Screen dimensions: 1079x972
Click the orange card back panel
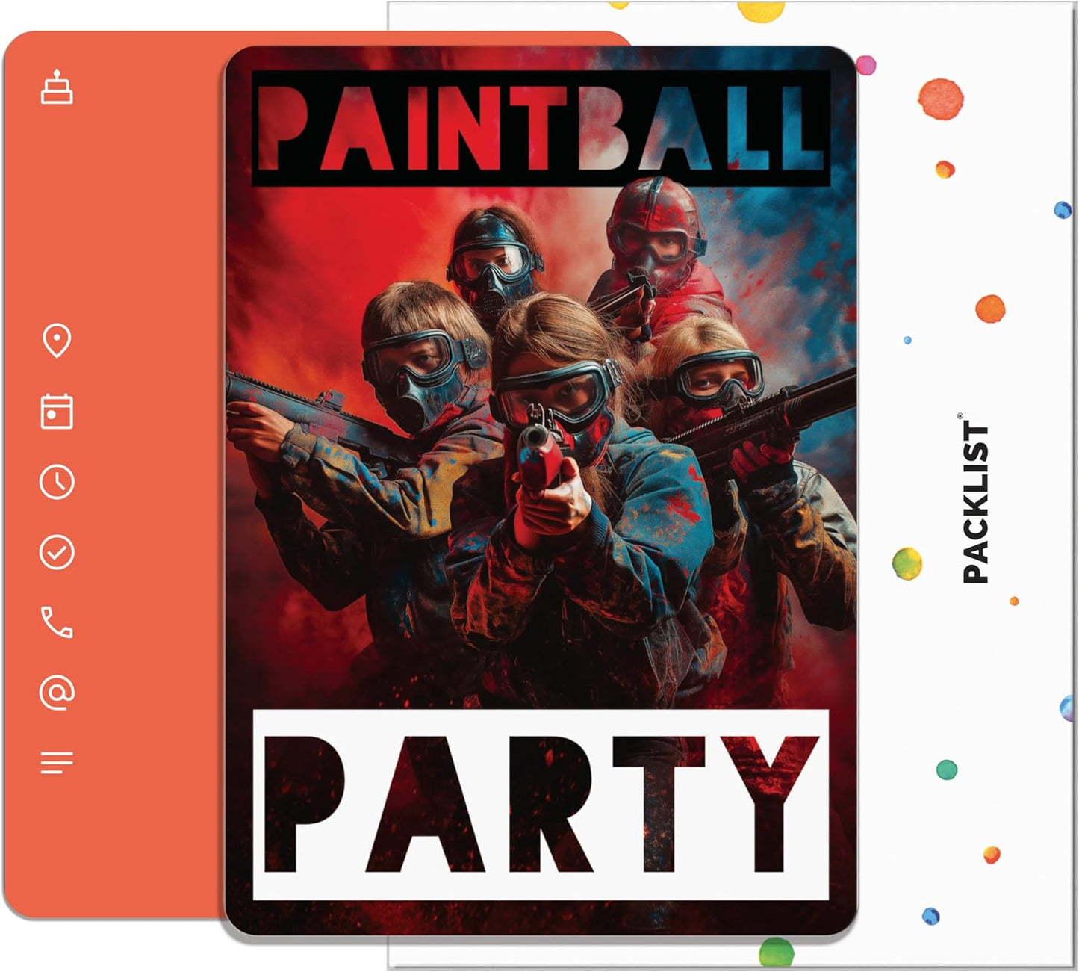pos(112,475)
